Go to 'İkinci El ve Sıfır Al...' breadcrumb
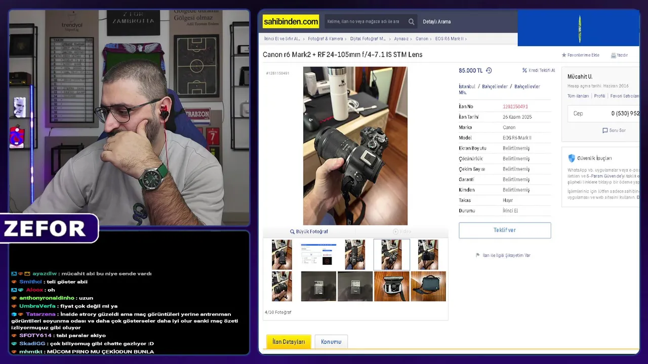648x364 pixels. pos(282,38)
